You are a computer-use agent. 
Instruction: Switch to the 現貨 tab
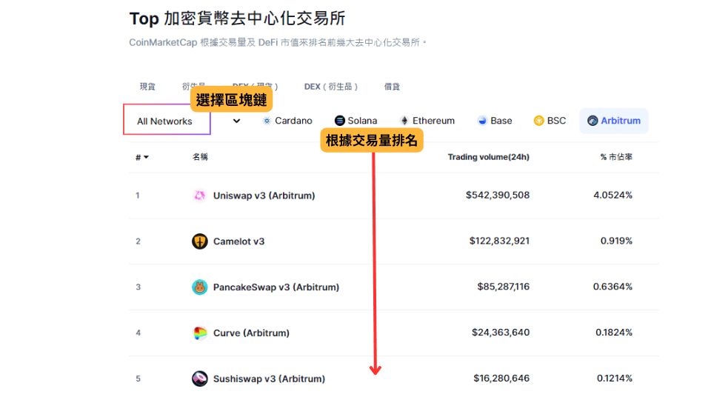coord(147,87)
